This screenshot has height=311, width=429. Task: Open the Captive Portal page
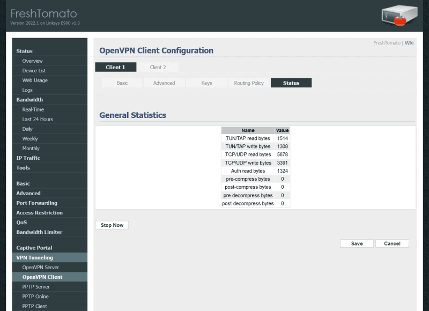(x=34, y=248)
